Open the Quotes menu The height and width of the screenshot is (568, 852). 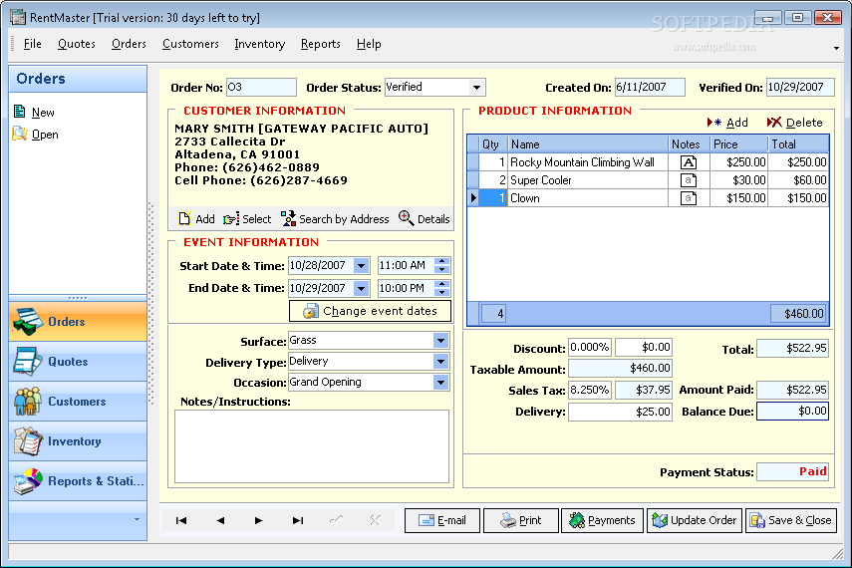[x=77, y=44]
